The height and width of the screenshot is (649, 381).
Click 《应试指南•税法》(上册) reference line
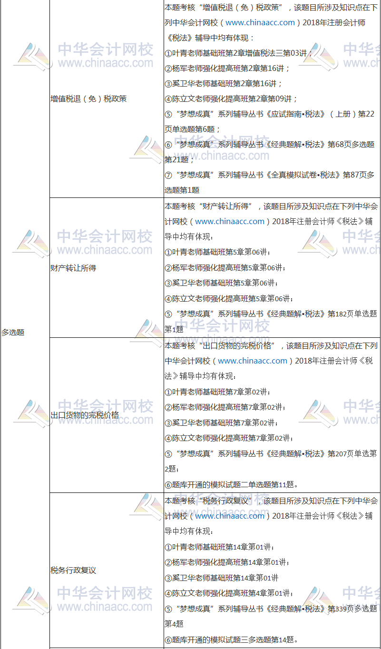(x=270, y=114)
